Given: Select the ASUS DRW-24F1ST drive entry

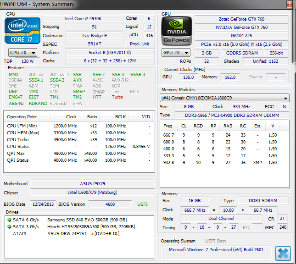Looking at the screenshot, I should tap(79, 234).
